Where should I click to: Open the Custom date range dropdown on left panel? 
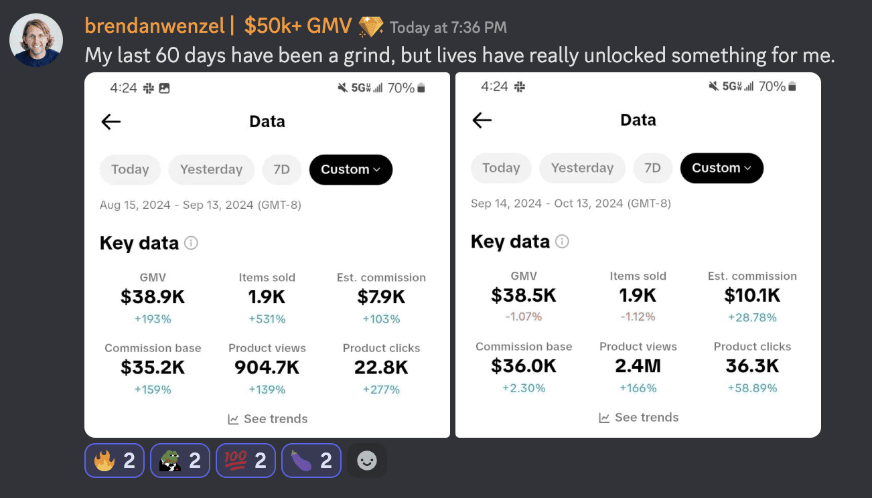pyautogui.click(x=350, y=169)
